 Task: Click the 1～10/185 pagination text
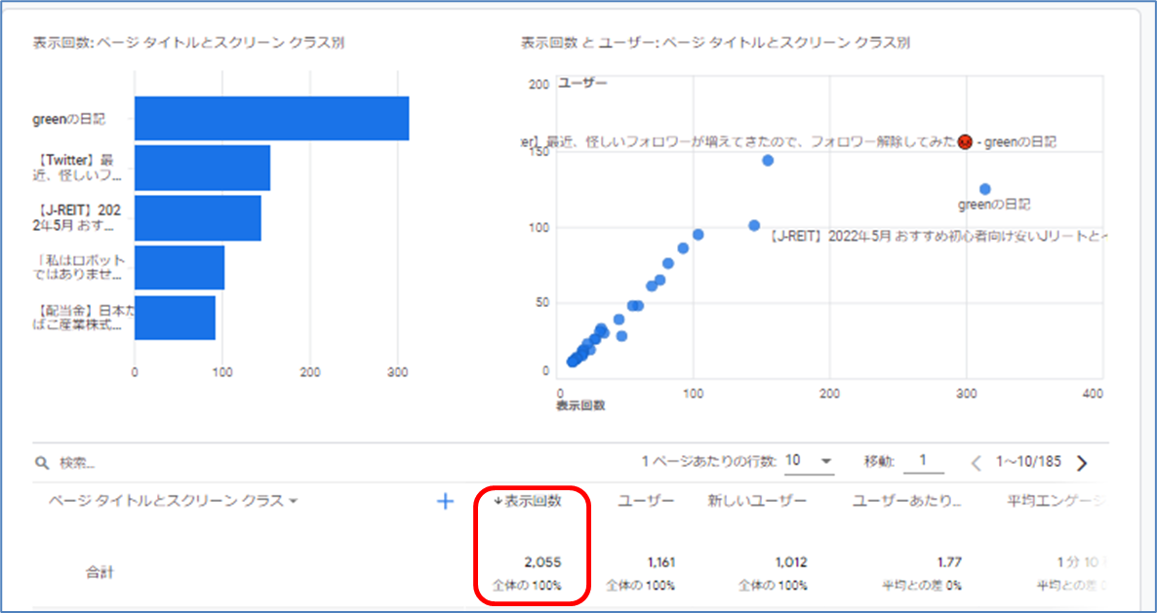pyautogui.click(x=1028, y=463)
